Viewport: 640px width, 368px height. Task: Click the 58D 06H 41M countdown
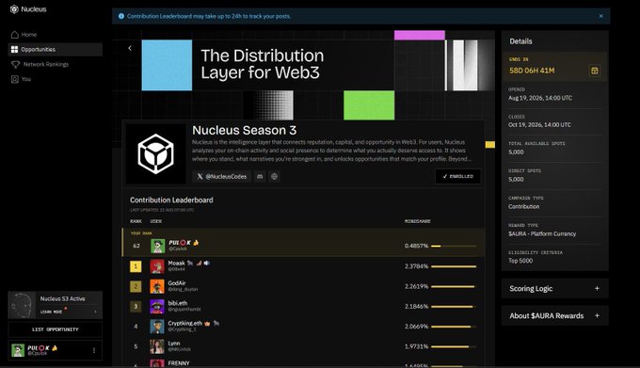pos(532,71)
